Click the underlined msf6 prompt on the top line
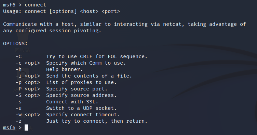Image resolution: width=257 pixels, height=135 pixels. click(9, 5)
